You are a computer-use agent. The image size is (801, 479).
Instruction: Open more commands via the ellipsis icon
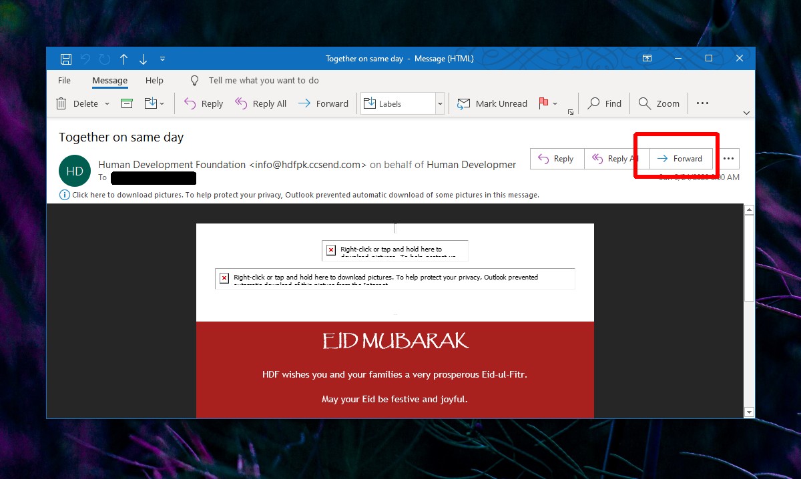tap(702, 103)
